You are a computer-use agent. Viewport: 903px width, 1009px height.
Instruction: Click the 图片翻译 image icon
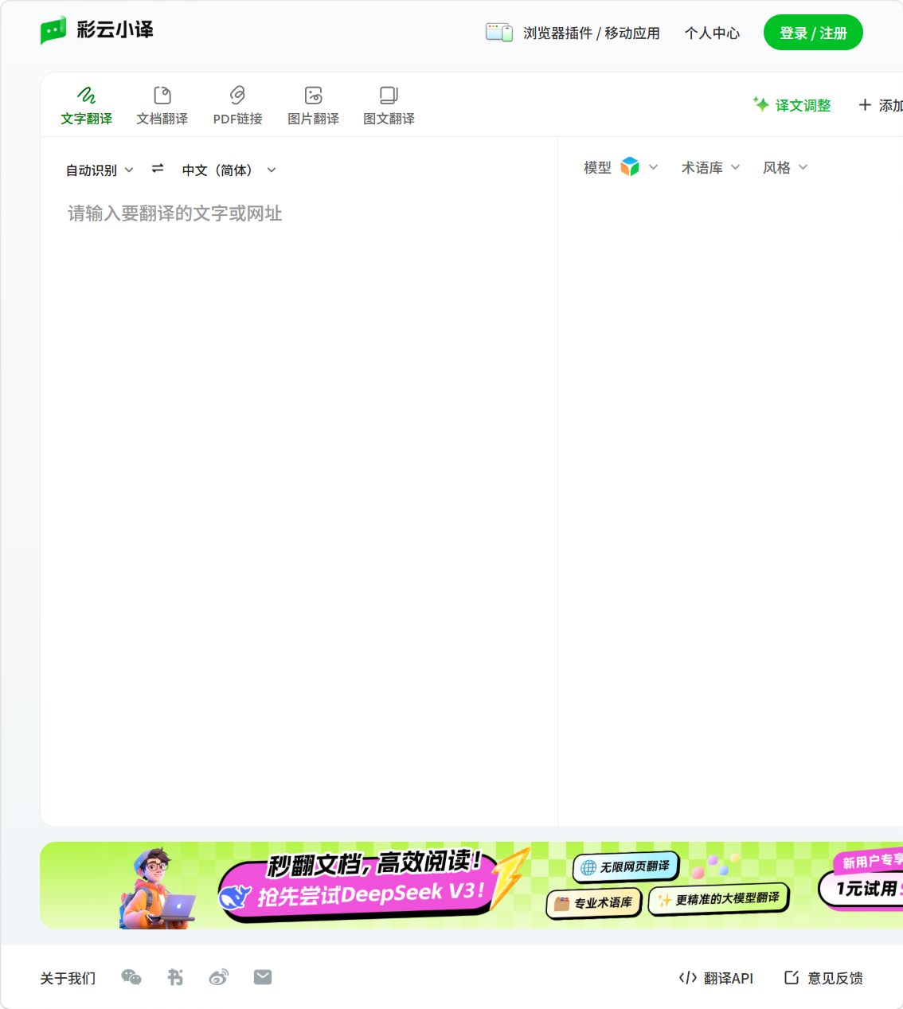(314, 96)
